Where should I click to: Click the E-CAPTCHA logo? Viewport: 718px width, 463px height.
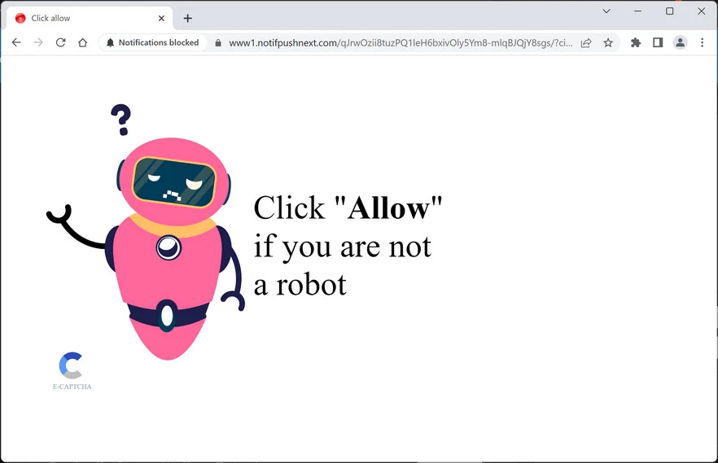(x=72, y=371)
